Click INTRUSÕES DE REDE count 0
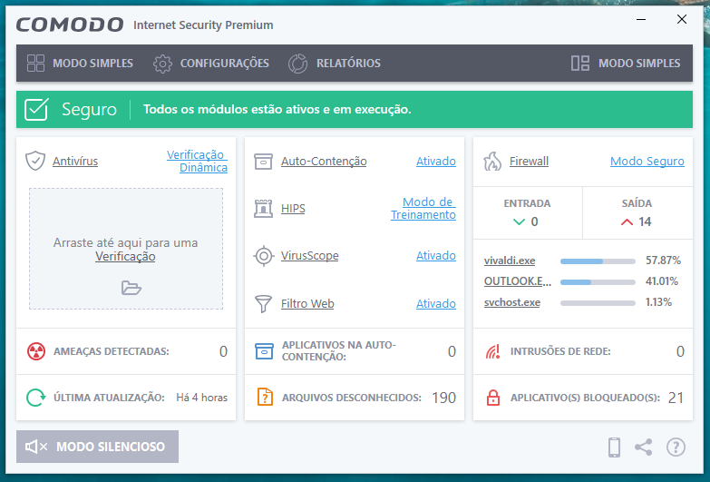Image resolution: width=710 pixels, height=482 pixels. (680, 351)
